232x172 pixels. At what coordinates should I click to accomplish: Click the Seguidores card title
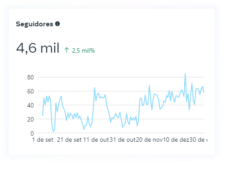tap(35, 24)
